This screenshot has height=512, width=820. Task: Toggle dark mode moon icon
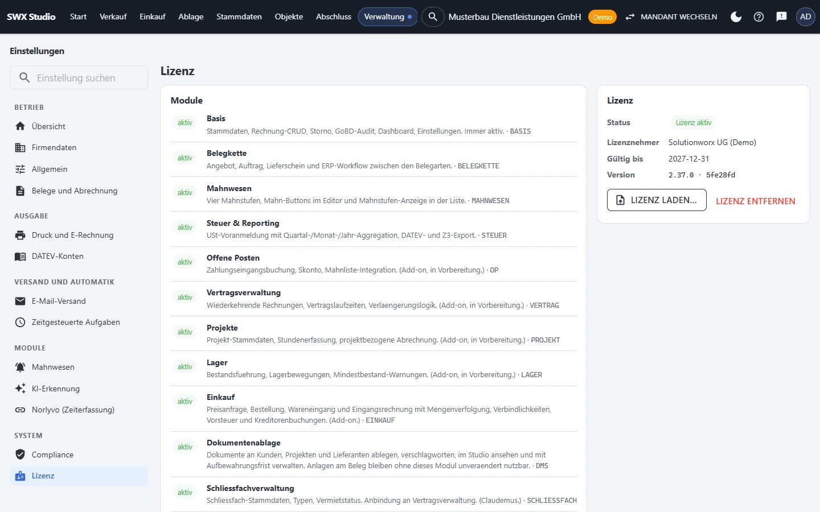coord(736,16)
